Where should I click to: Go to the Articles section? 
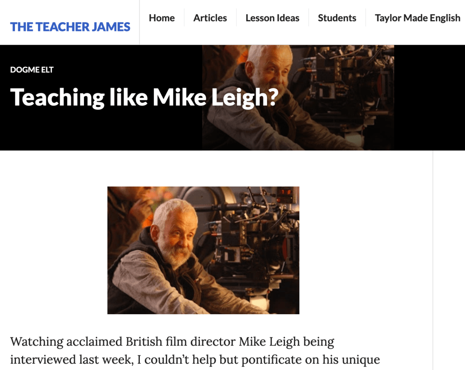pos(210,18)
